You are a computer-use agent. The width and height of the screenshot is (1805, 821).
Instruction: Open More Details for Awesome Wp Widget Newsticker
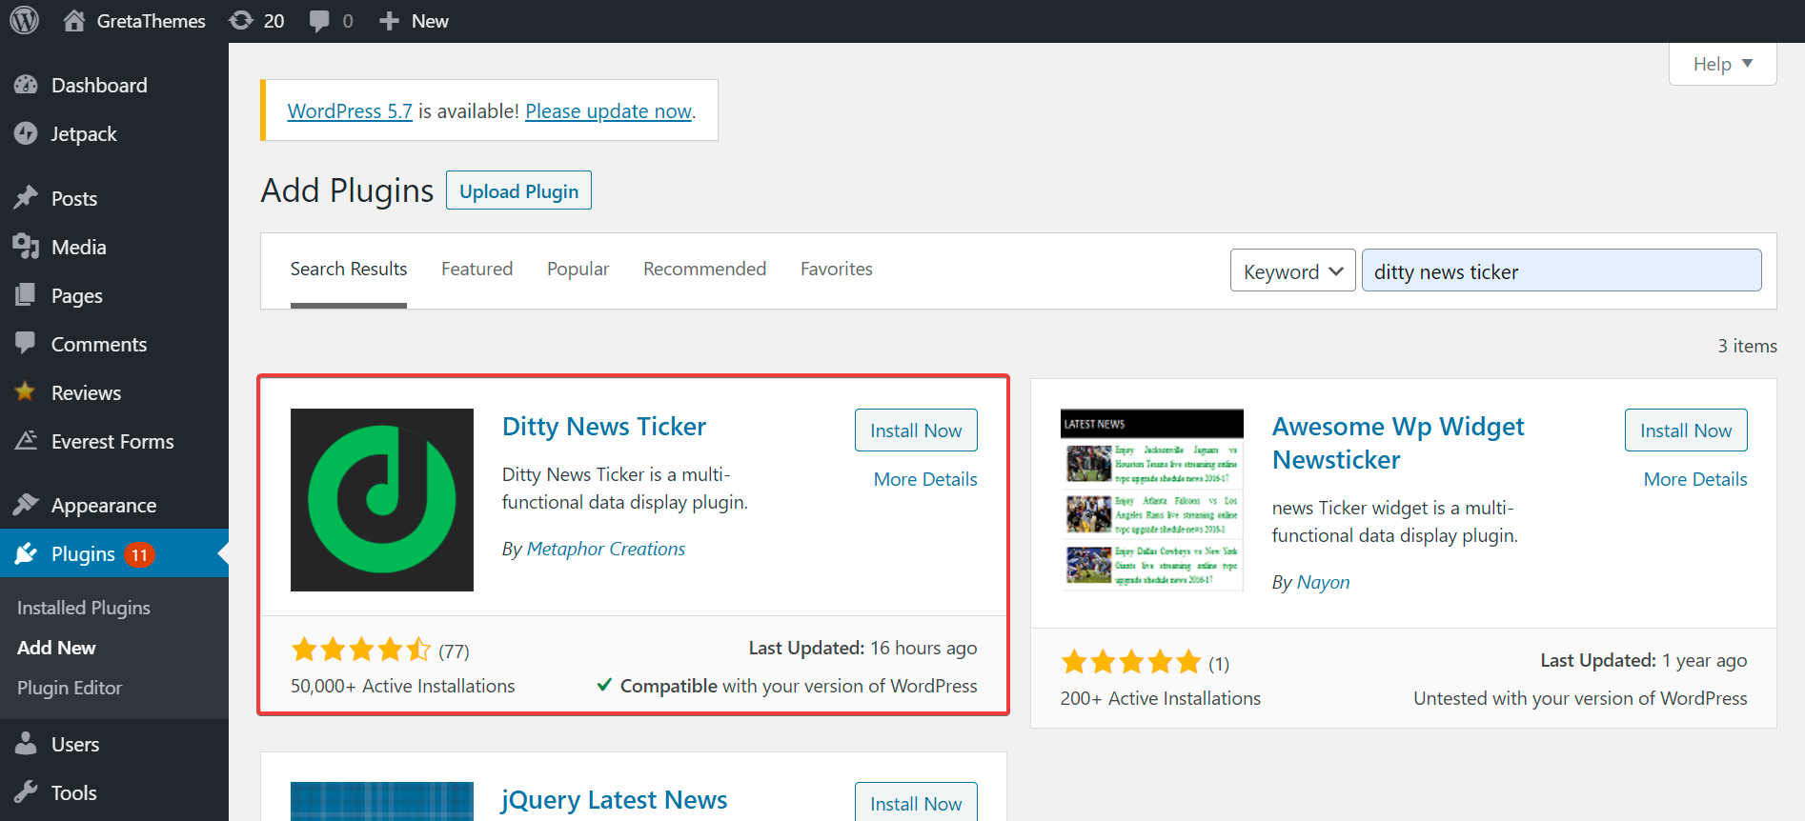1695,479
